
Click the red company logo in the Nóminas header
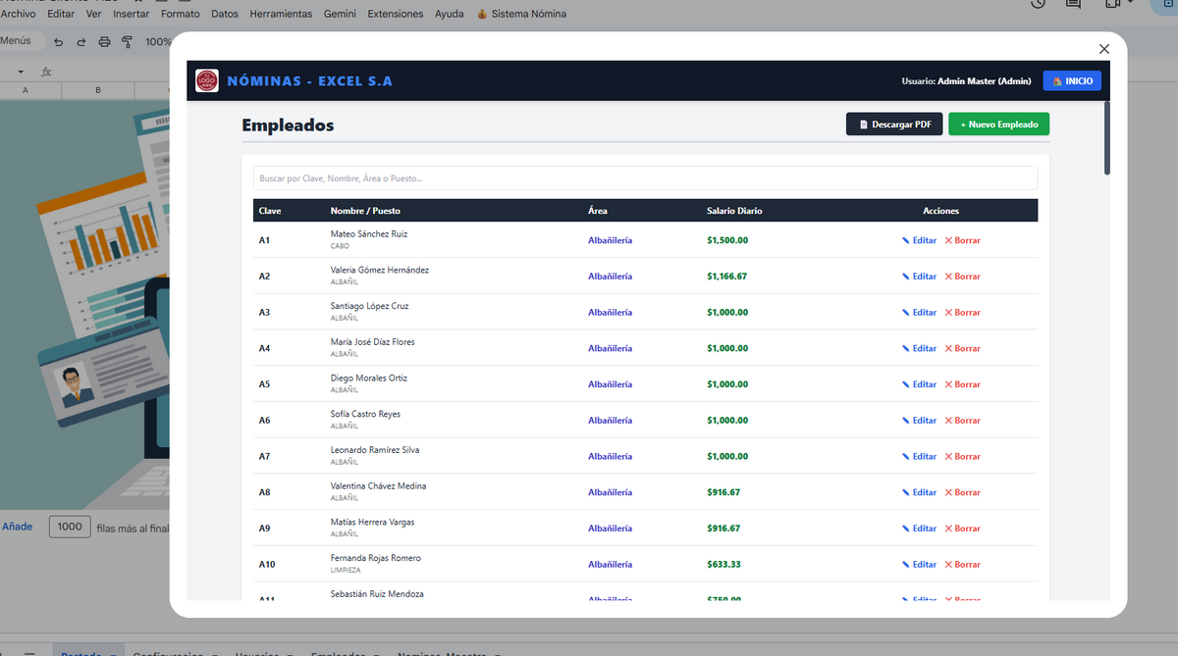[x=207, y=80]
